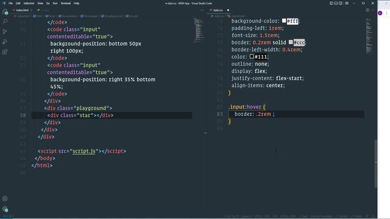Open the Customize Layout icon
The image size is (390, 219).
(347, 3)
